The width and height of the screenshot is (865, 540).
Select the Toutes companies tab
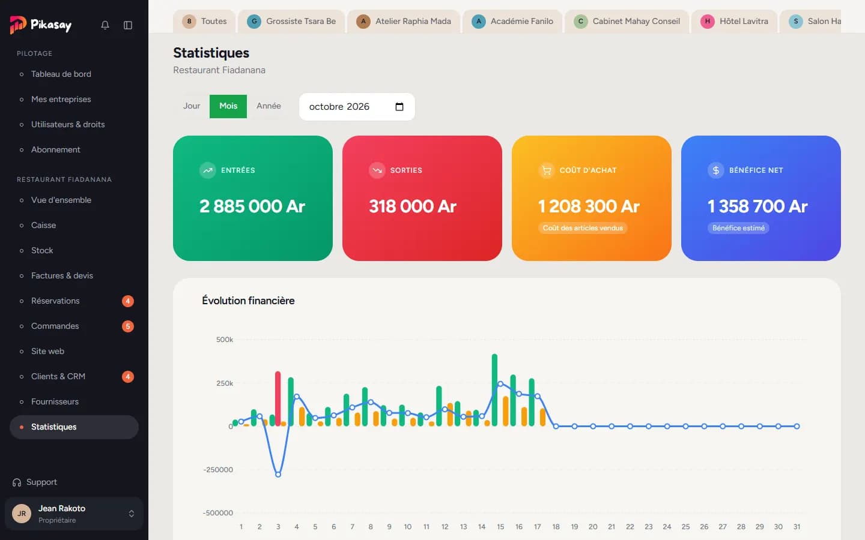(204, 22)
